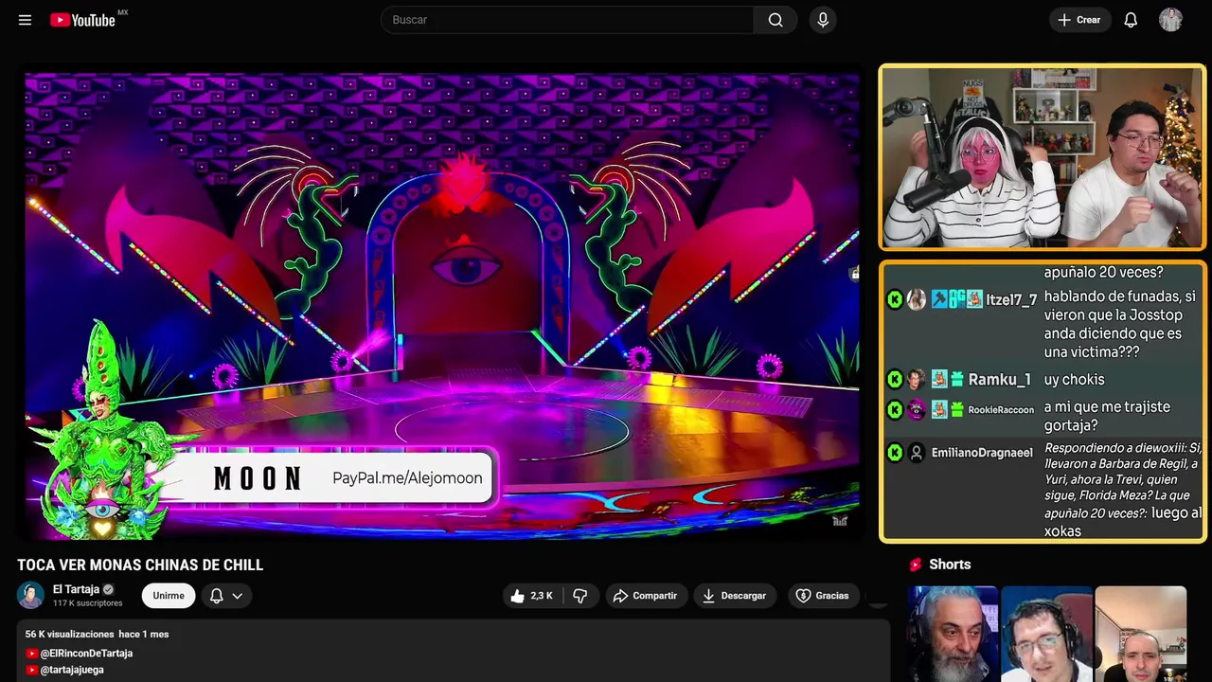Send a Gracias super thanks
1212x682 pixels.
pyautogui.click(x=822, y=596)
